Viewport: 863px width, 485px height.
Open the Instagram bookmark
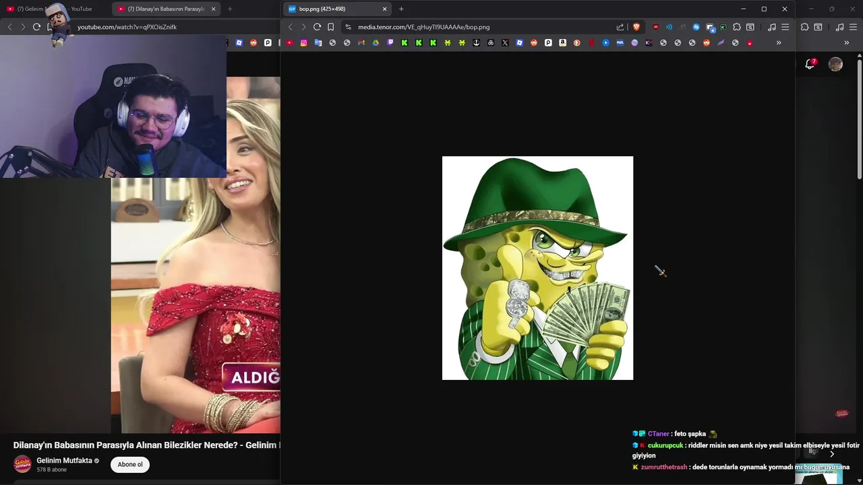click(x=304, y=42)
